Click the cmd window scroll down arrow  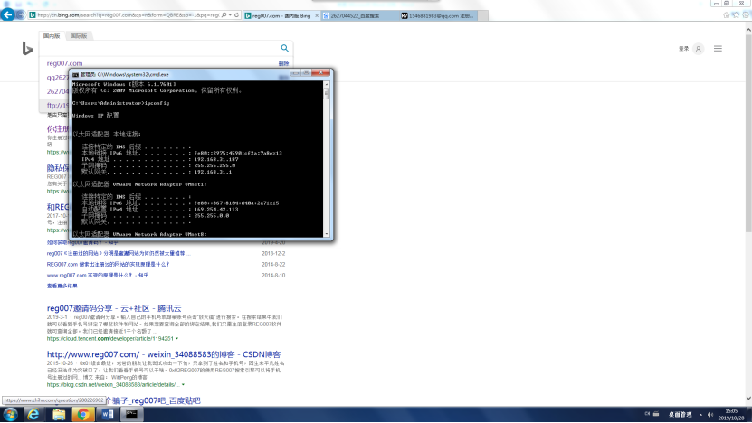click(327, 234)
